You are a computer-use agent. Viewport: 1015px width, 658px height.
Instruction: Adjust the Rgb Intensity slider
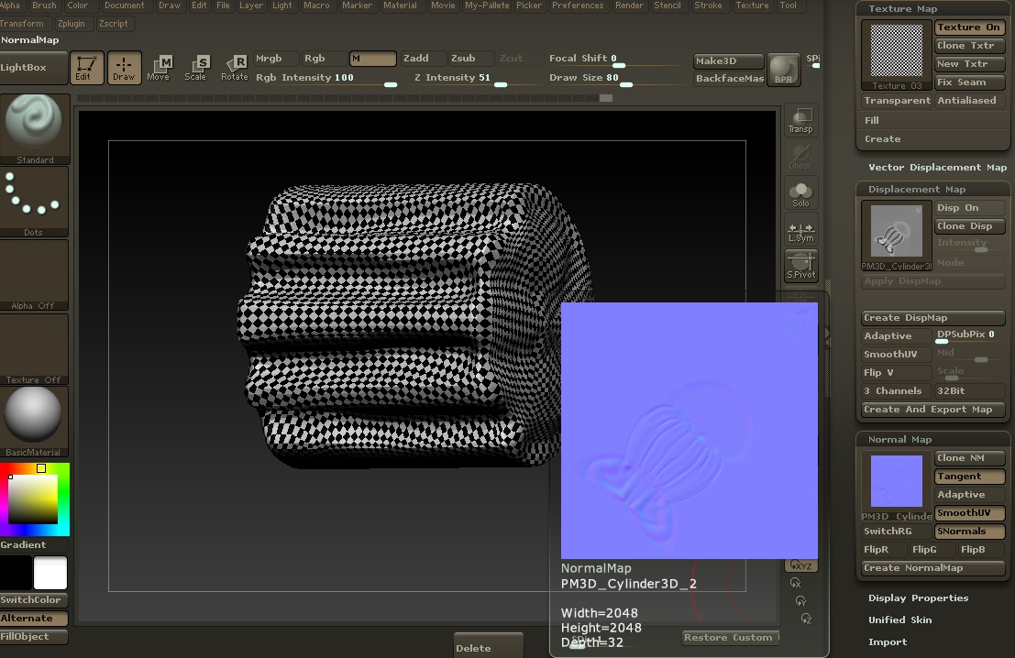click(x=327, y=78)
